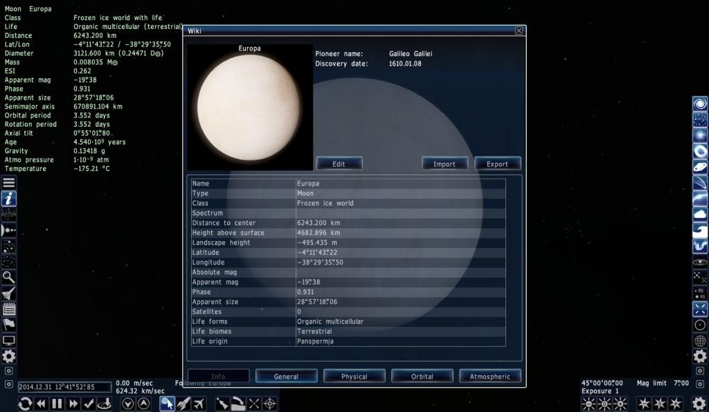The height and width of the screenshot is (412, 709).
Task: Toggle the eye icon in right toolbar
Action: pyautogui.click(x=700, y=262)
